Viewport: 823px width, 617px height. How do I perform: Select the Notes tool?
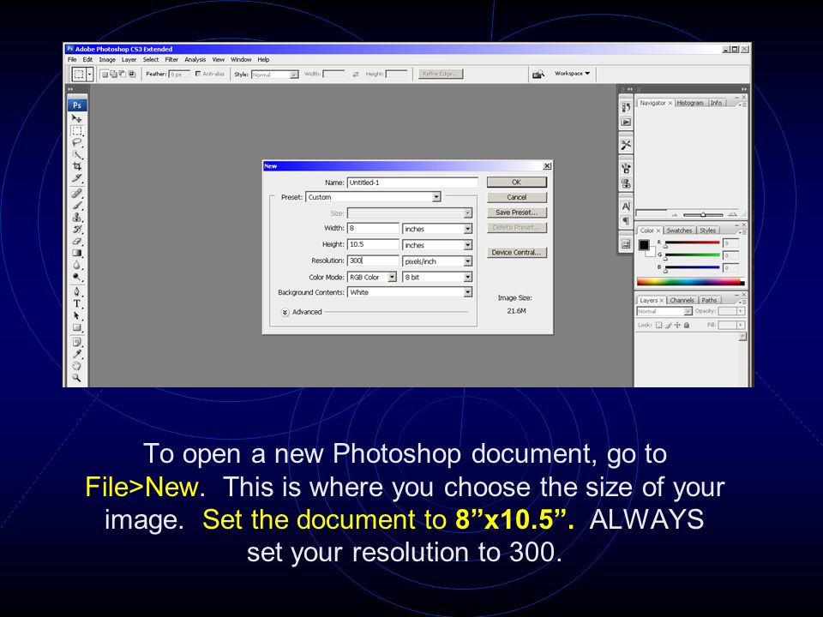(76, 342)
